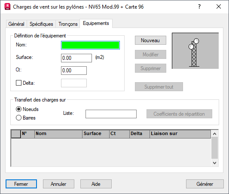
Task: Focus the green Nom input field
Action: coord(90,45)
